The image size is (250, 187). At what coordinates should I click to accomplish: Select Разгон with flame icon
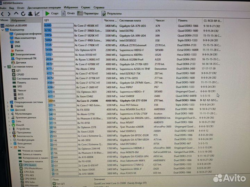click(17, 50)
